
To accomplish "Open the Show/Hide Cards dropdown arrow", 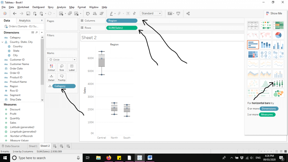I will [x=174, y=13].
